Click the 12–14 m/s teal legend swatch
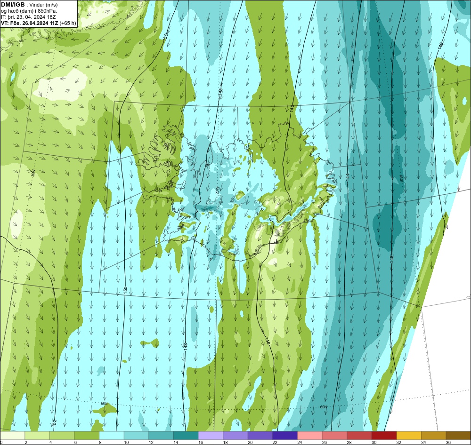The width and height of the screenshot is (471, 445). pyautogui.click(x=161, y=436)
